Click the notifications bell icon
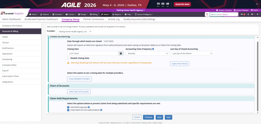Screen dimensions: 261x124 click(248, 14)
